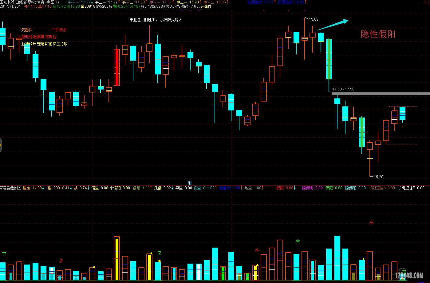Open the 财 financial info marker

pyautogui.click(x=190, y=183)
